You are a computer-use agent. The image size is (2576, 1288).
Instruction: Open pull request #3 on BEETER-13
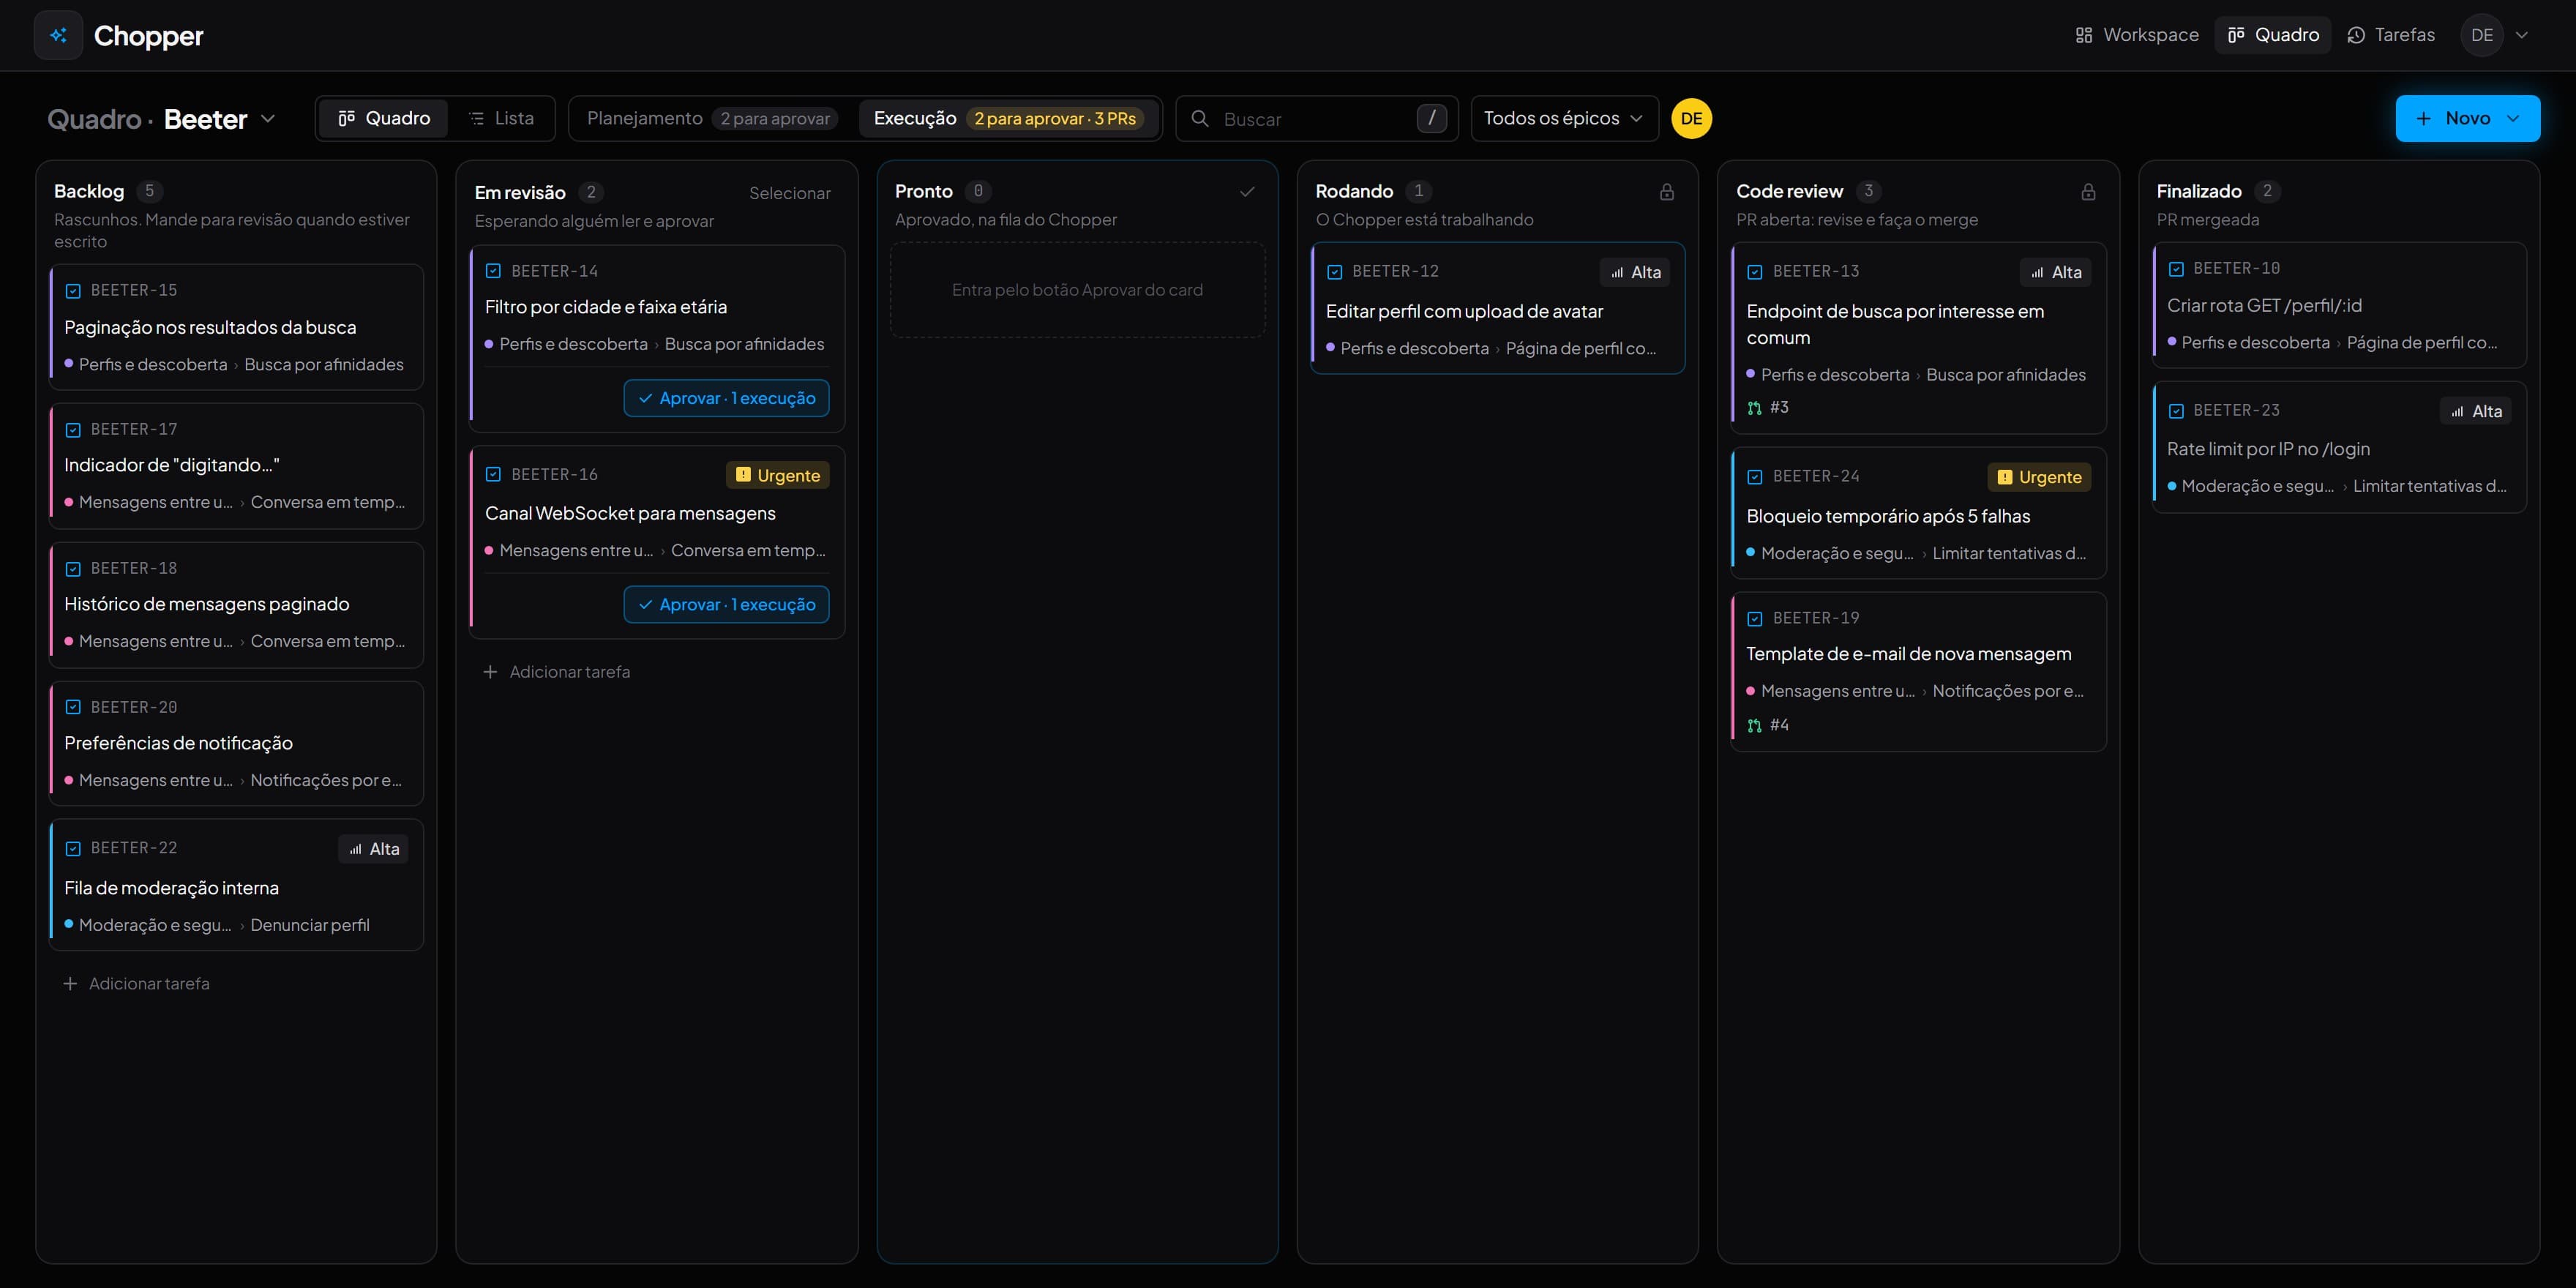pos(1767,407)
